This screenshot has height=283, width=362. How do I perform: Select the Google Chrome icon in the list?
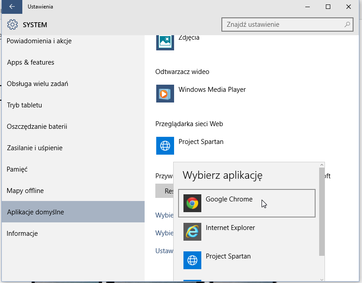(192, 203)
